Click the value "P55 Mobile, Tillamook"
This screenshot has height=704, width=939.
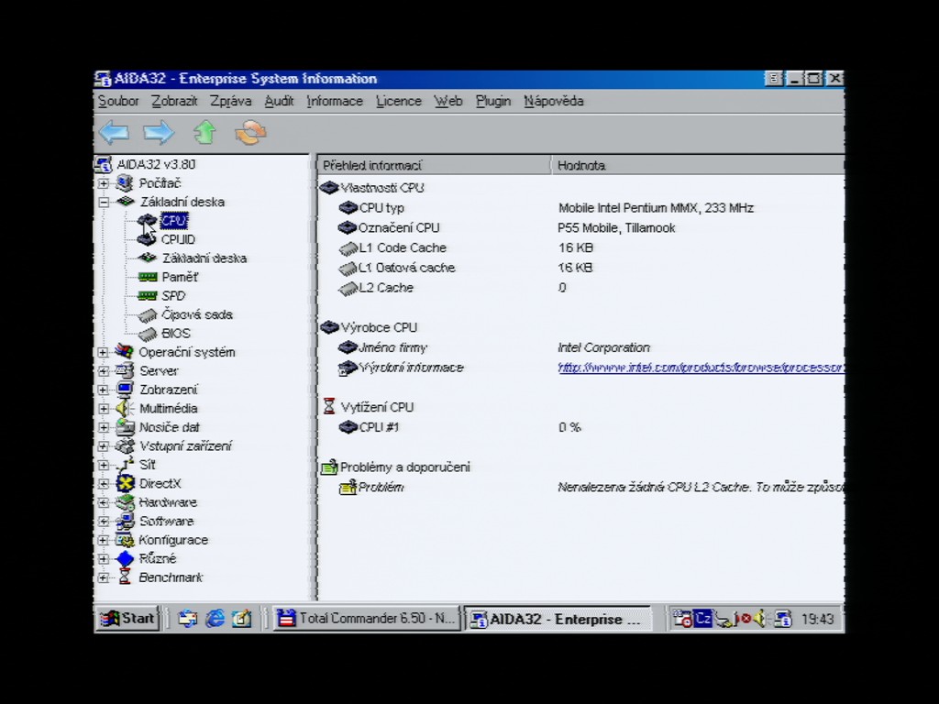click(616, 228)
